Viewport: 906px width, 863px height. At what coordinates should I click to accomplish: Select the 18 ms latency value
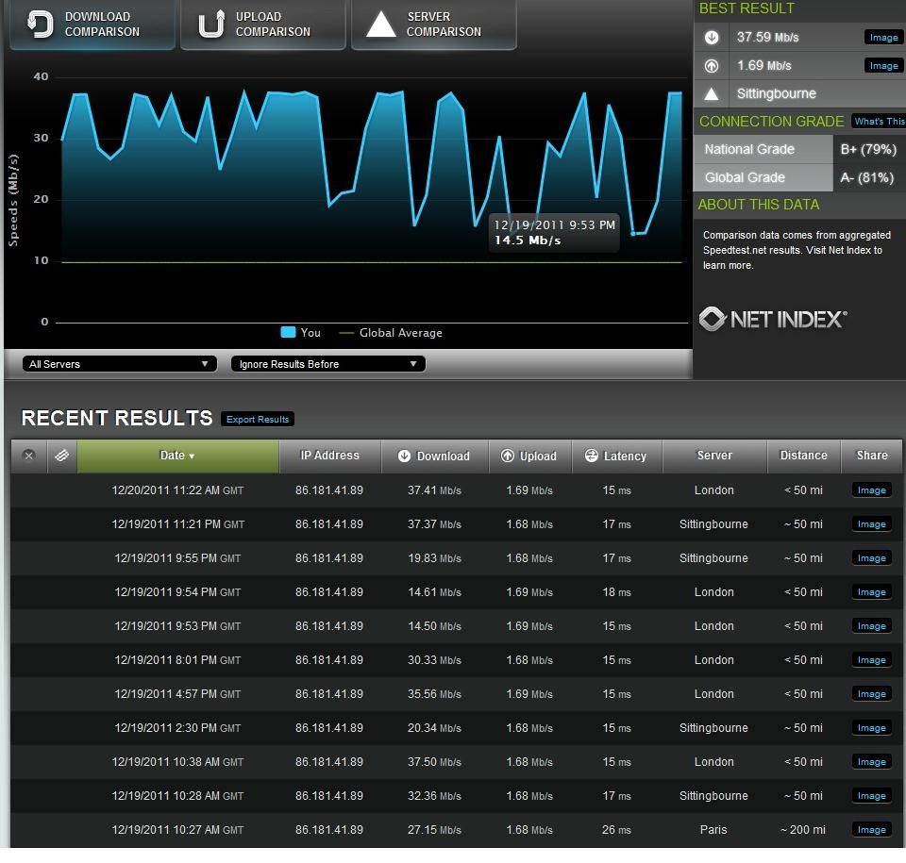[x=616, y=592]
